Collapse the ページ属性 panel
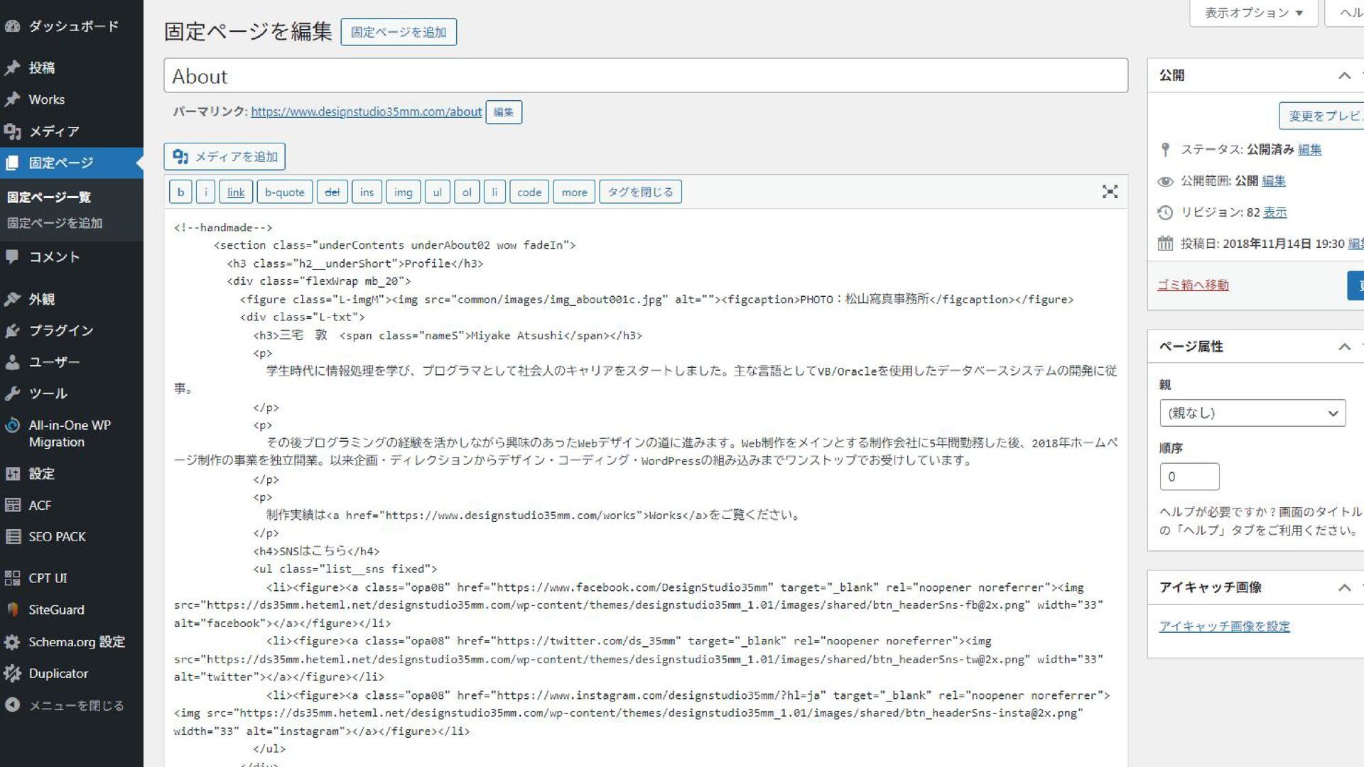 [1344, 347]
